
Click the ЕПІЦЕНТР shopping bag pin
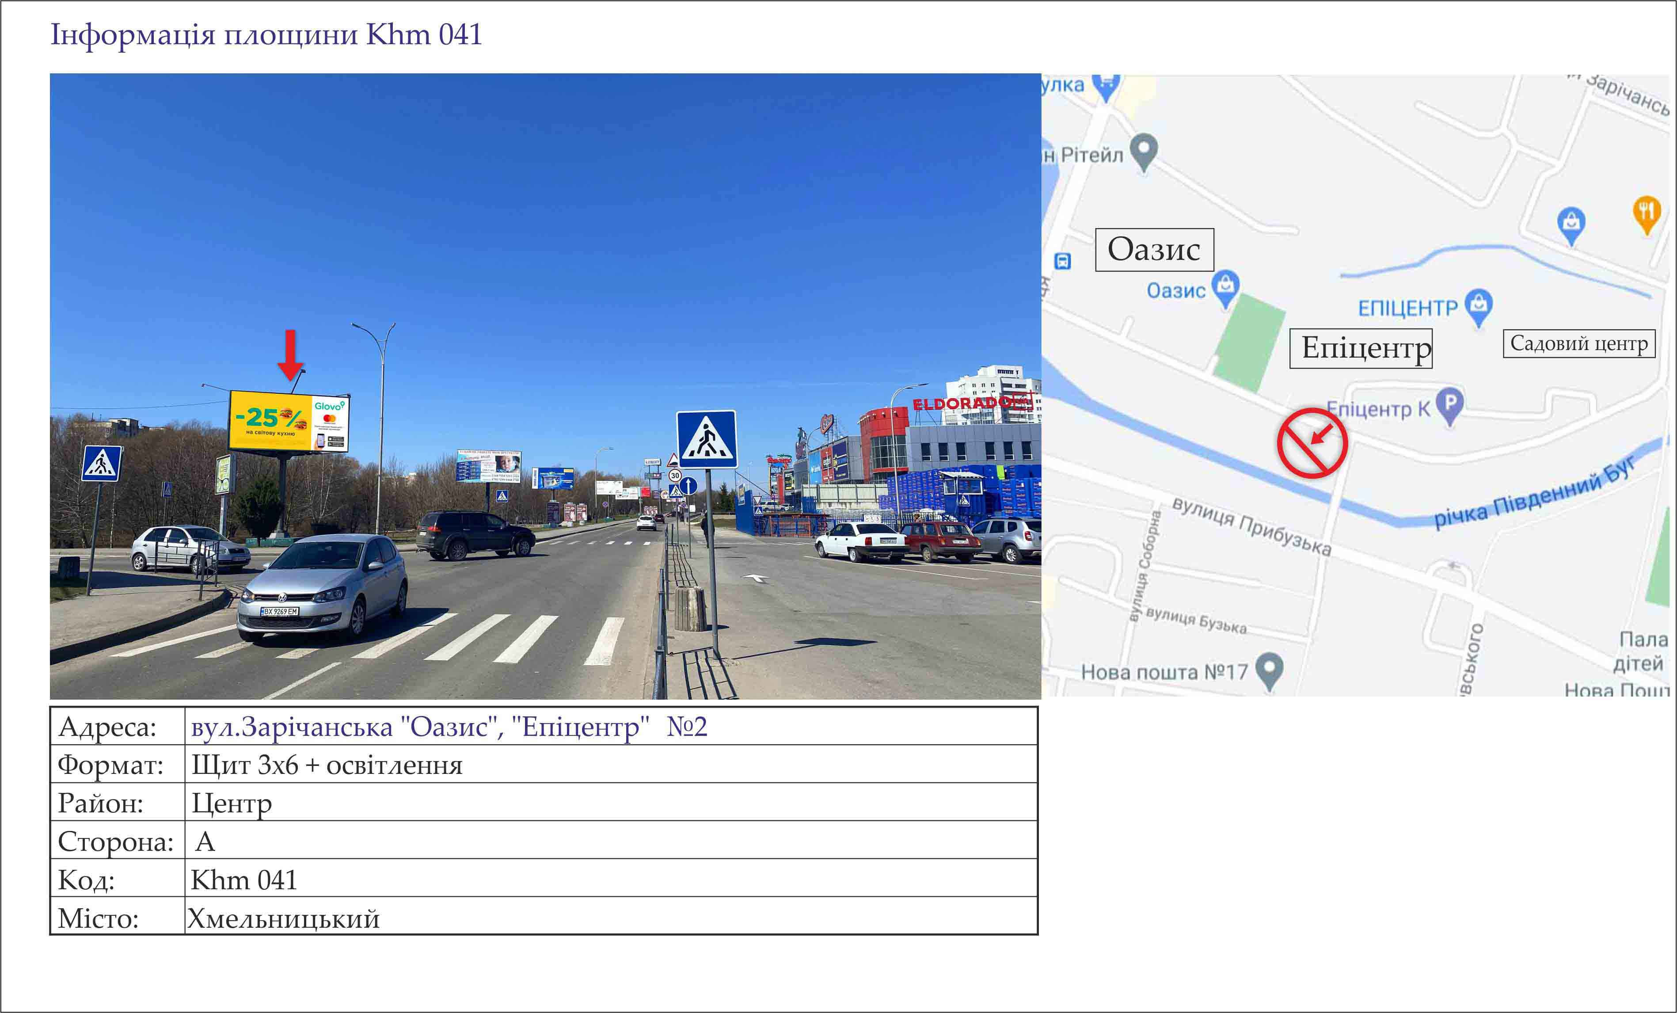click(1478, 307)
